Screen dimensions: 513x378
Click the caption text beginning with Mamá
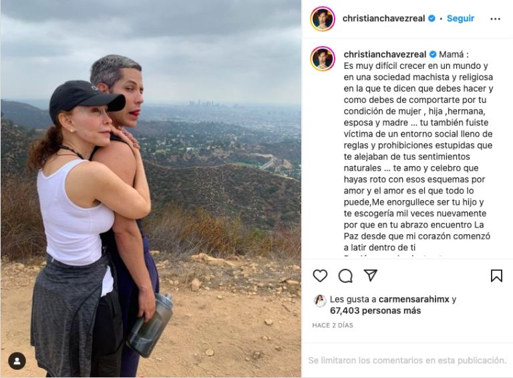tap(418, 151)
